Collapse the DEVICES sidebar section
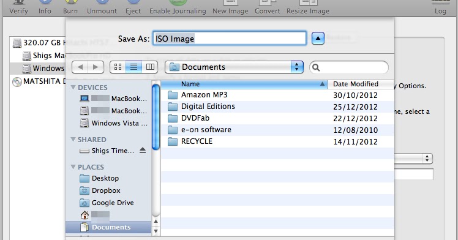The width and height of the screenshot is (458, 240). [x=73, y=88]
